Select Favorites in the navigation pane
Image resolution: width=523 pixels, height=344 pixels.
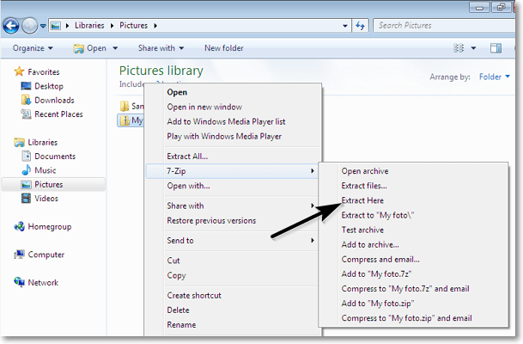point(43,71)
